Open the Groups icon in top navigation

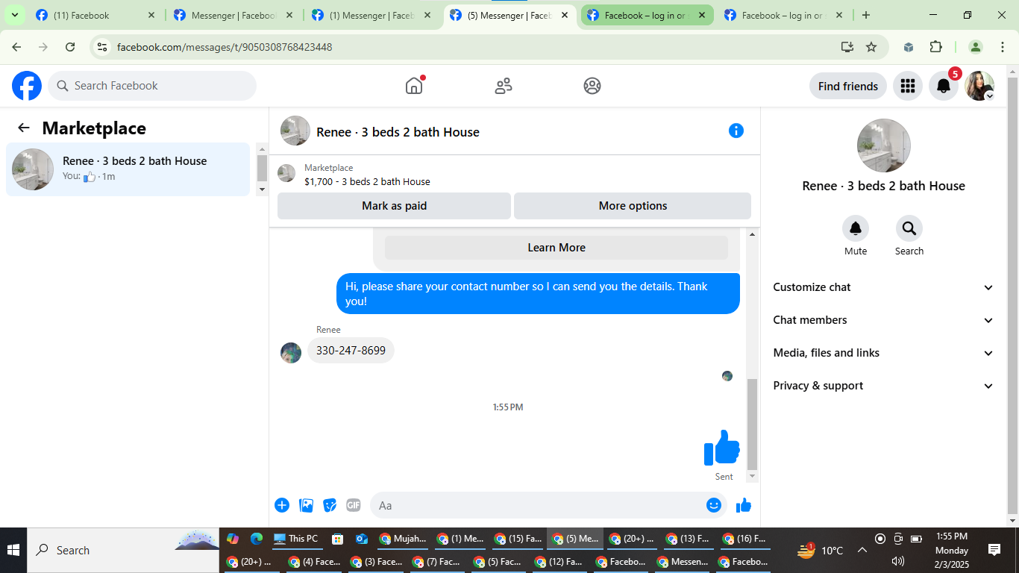coord(592,86)
